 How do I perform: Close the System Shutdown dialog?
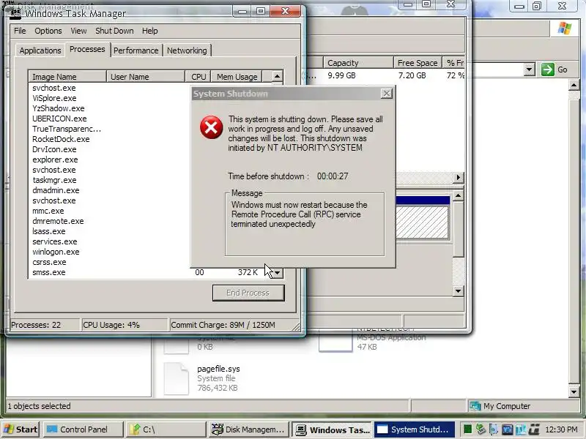[x=387, y=94]
